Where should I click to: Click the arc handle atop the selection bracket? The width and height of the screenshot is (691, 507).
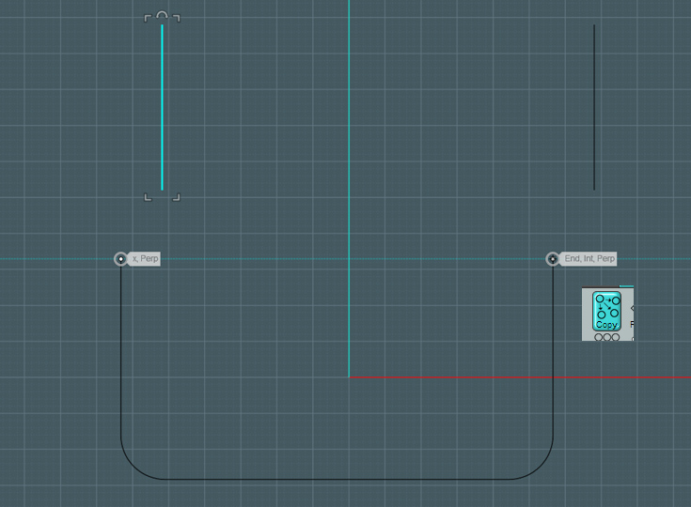(x=162, y=15)
